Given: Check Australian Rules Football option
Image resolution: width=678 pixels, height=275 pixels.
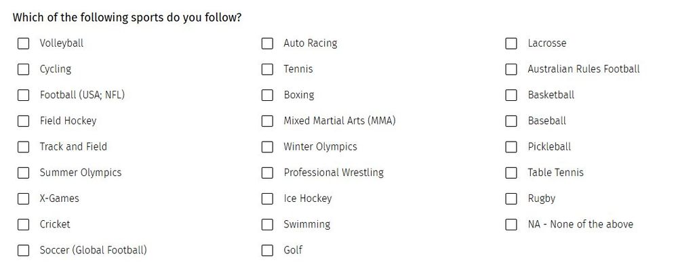Looking at the screenshot, I should pos(511,69).
